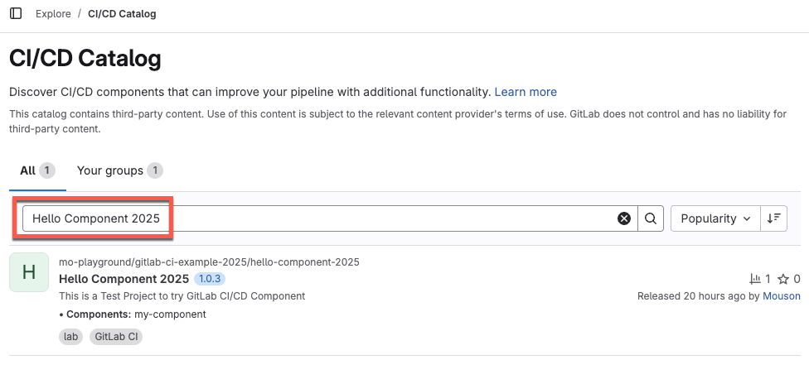Click the Explore breadcrumb
809x379 pixels.
(x=53, y=14)
